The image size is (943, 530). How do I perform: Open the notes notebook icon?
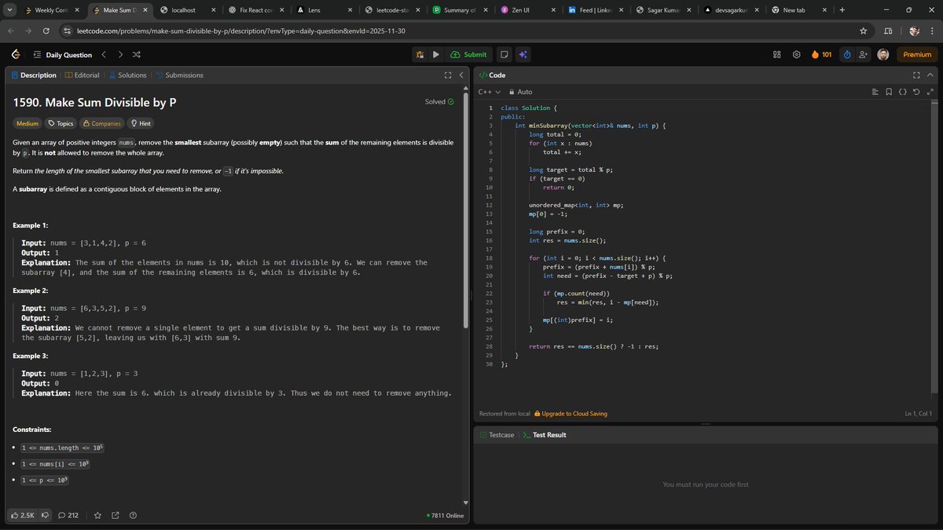coord(504,54)
